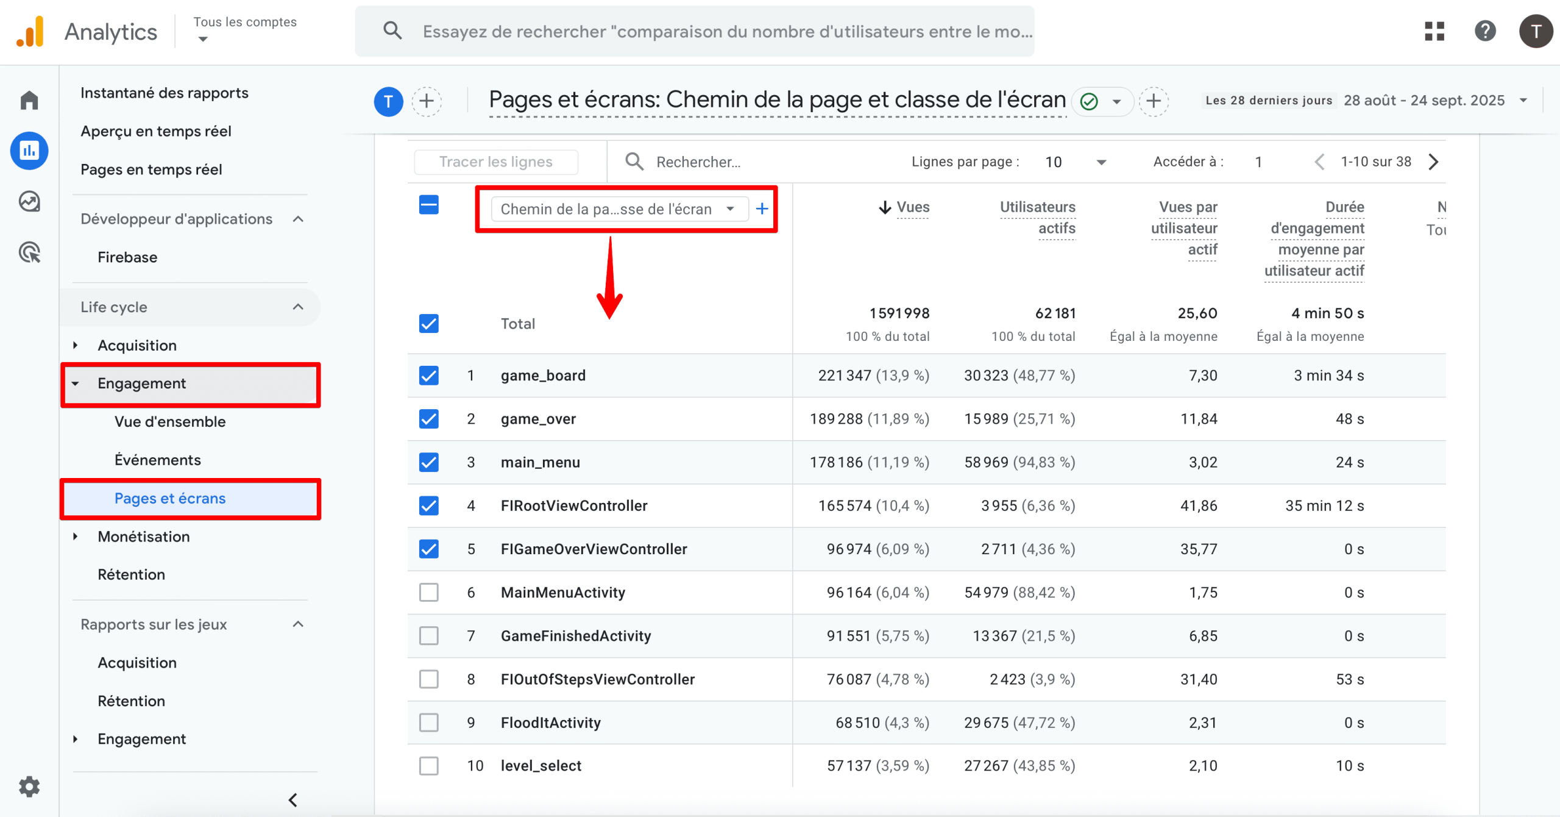The image size is (1560, 817).
Task: Select Aperçu en temps réel report
Action: [x=156, y=131]
